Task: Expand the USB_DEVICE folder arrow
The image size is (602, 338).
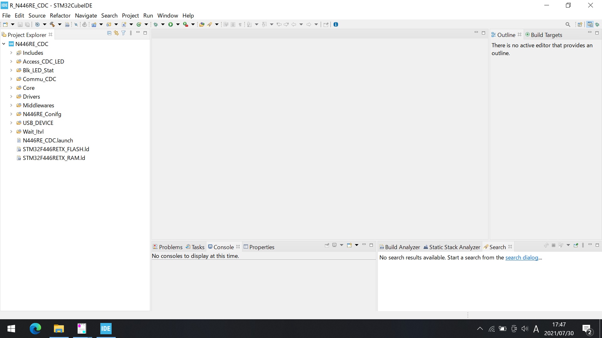Action: 11,123
